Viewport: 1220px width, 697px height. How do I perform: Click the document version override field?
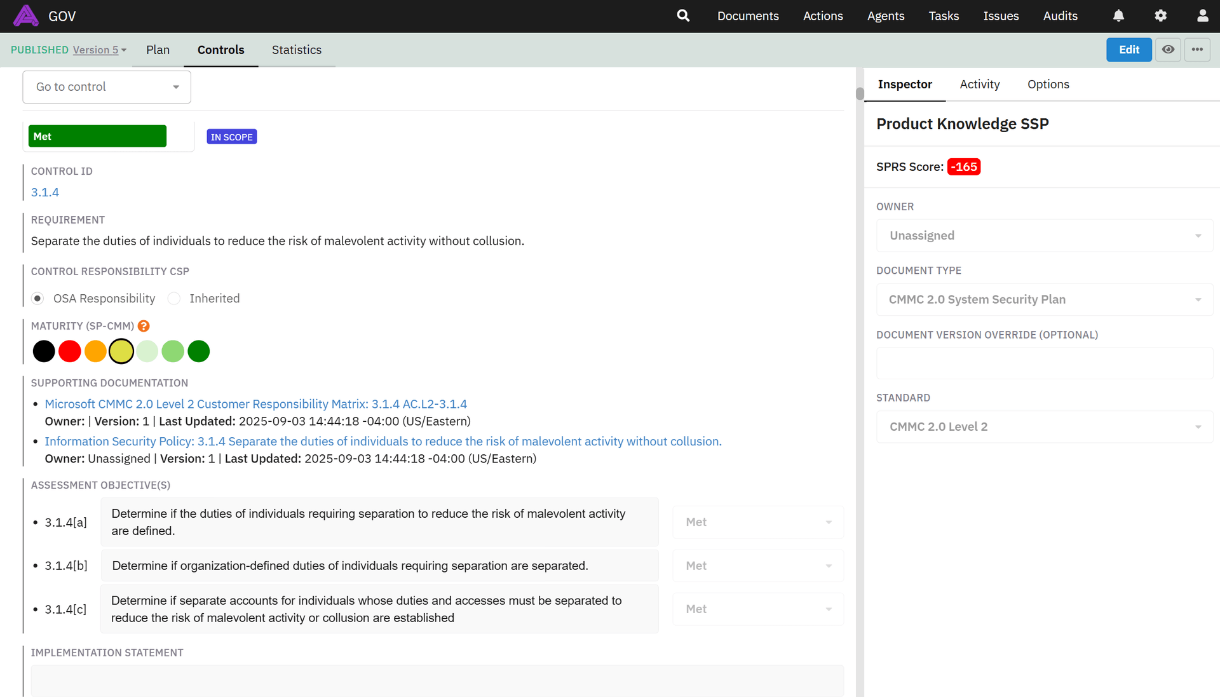click(x=1044, y=364)
